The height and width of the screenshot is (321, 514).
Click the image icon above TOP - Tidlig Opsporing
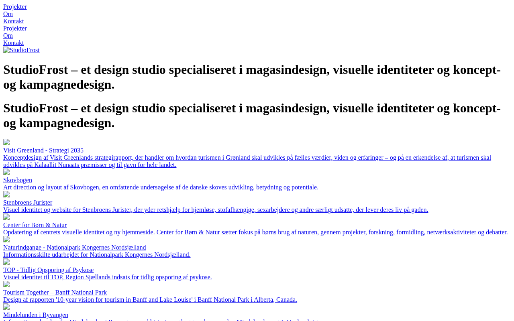click(x=6, y=262)
